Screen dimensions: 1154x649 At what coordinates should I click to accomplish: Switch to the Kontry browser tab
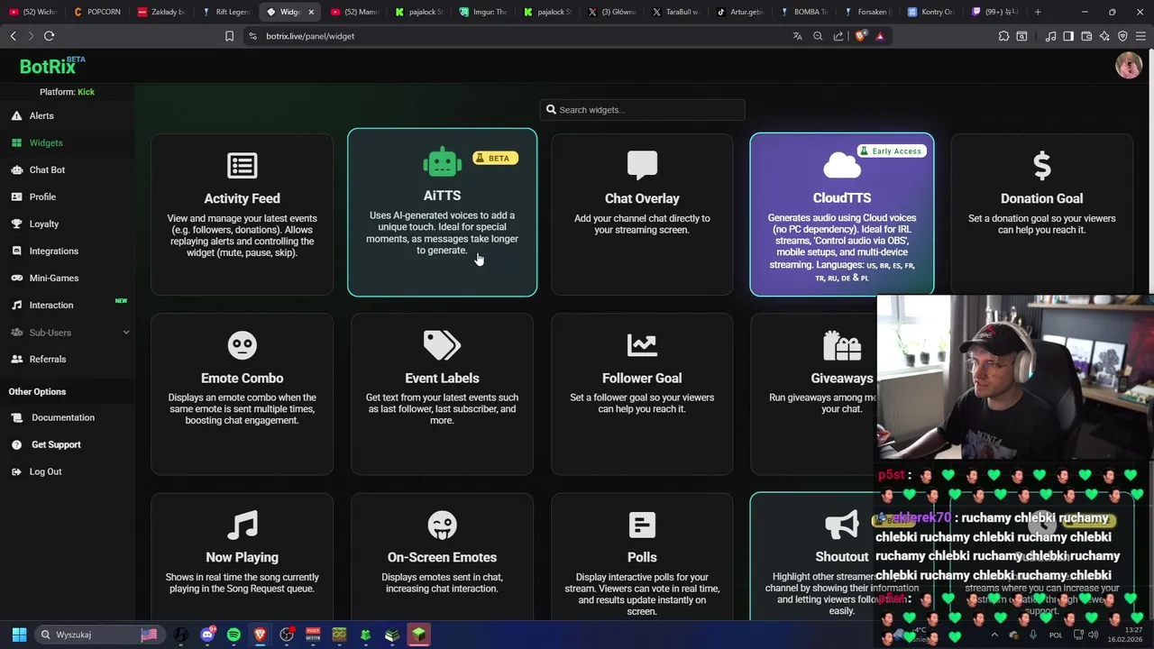pyautogui.click(x=930, y=12)
